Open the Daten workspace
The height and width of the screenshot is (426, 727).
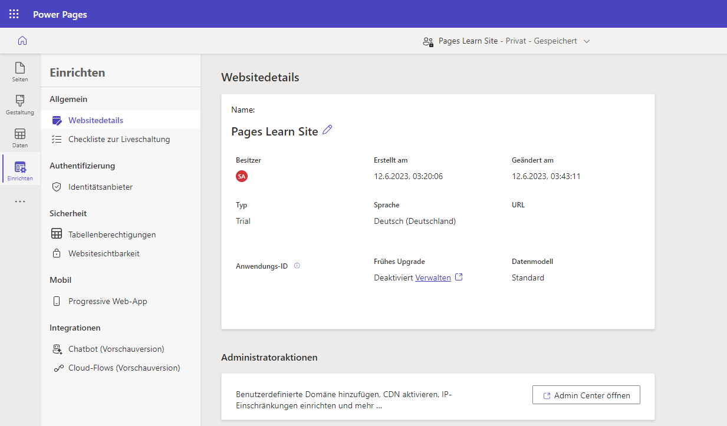click(x=20, y=138)
